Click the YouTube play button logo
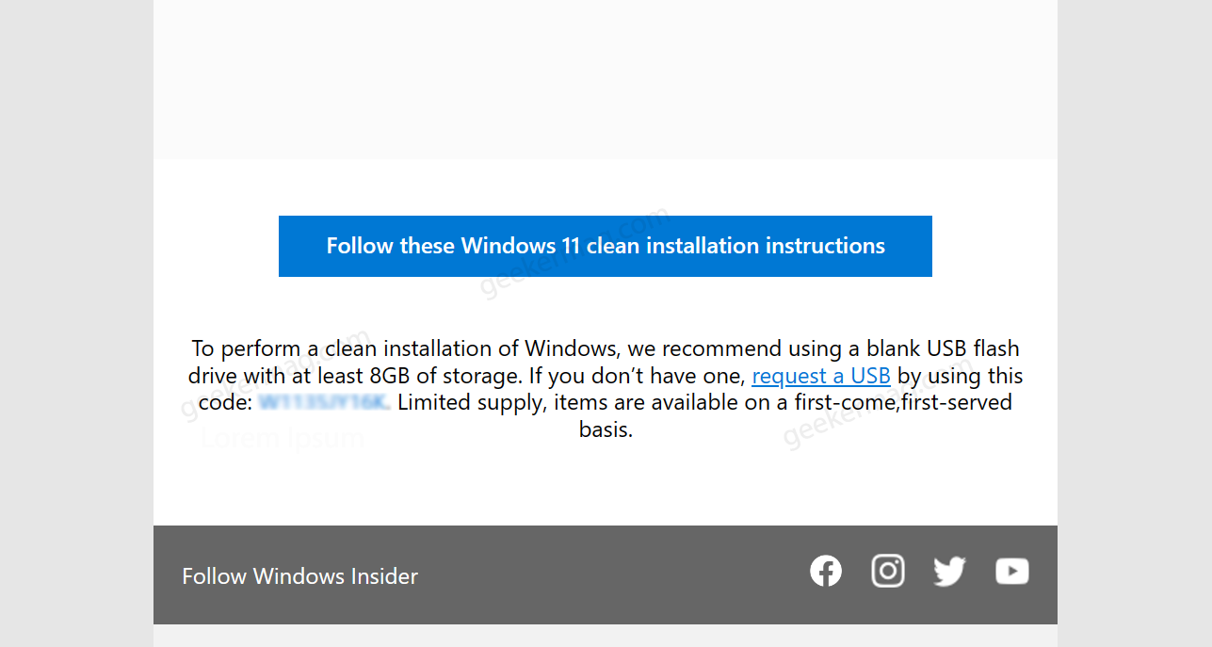The height and width of the screenshot is (647, 1212). coord(1011,570)
